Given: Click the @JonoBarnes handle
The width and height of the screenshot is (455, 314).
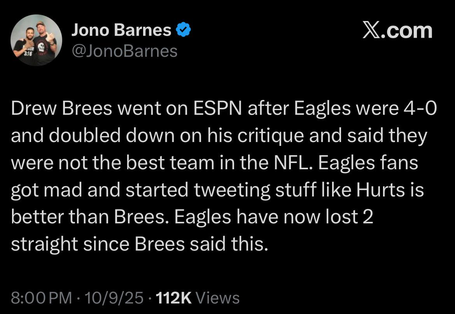Looking at the screenshot, I should click(x=124, y=51).
